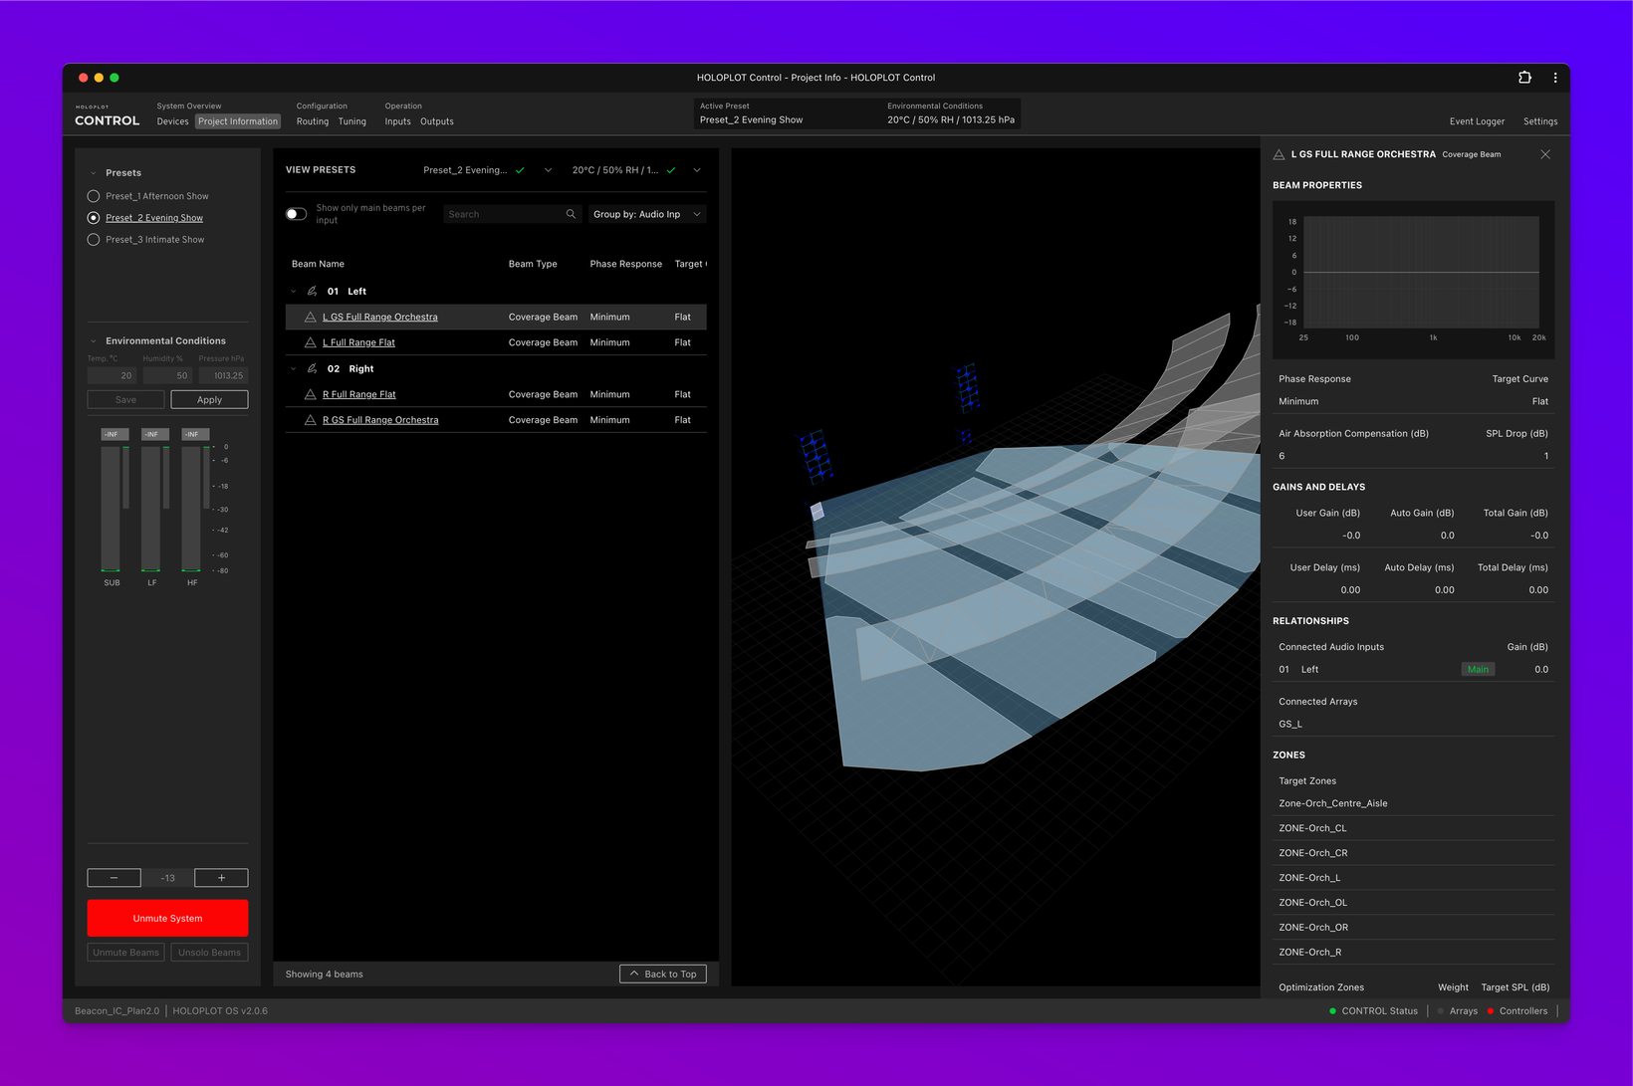Click the Humidity % input field
The height and width of the screenshot is (1086, 1633).
pos(167,375)
